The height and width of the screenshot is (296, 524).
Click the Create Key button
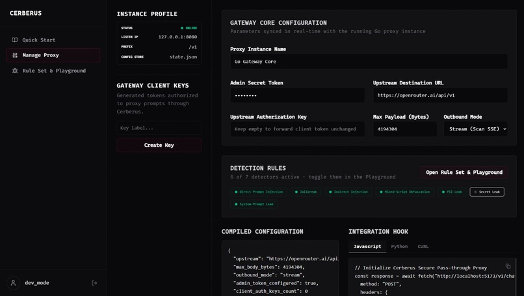pyautogui.click(x=159, y=145)
